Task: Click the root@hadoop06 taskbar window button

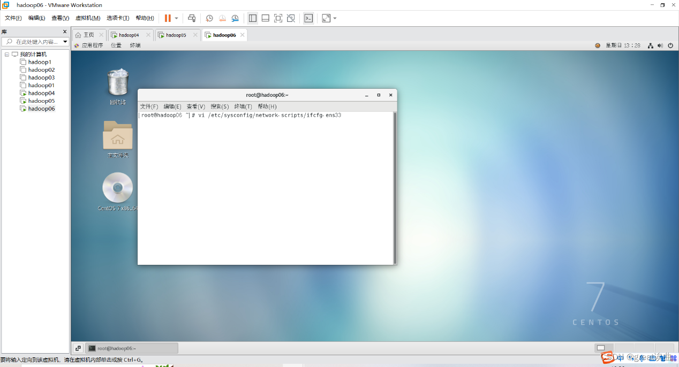Action: pos(132,348)
